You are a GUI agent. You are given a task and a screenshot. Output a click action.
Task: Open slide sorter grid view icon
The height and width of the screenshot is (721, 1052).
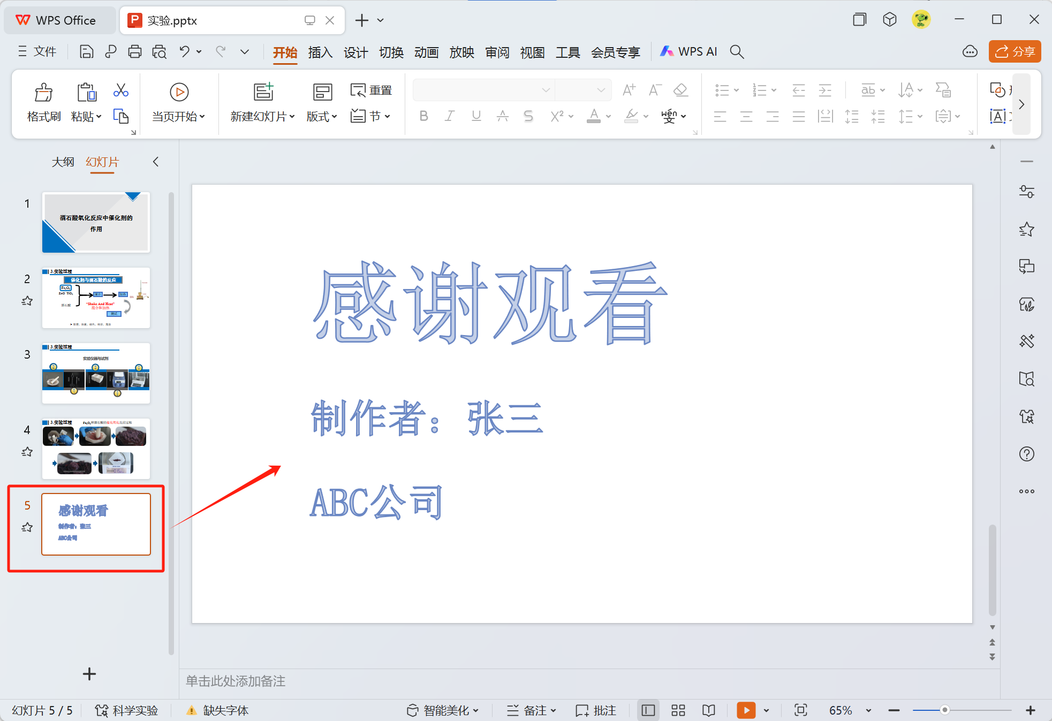[678, 710]
